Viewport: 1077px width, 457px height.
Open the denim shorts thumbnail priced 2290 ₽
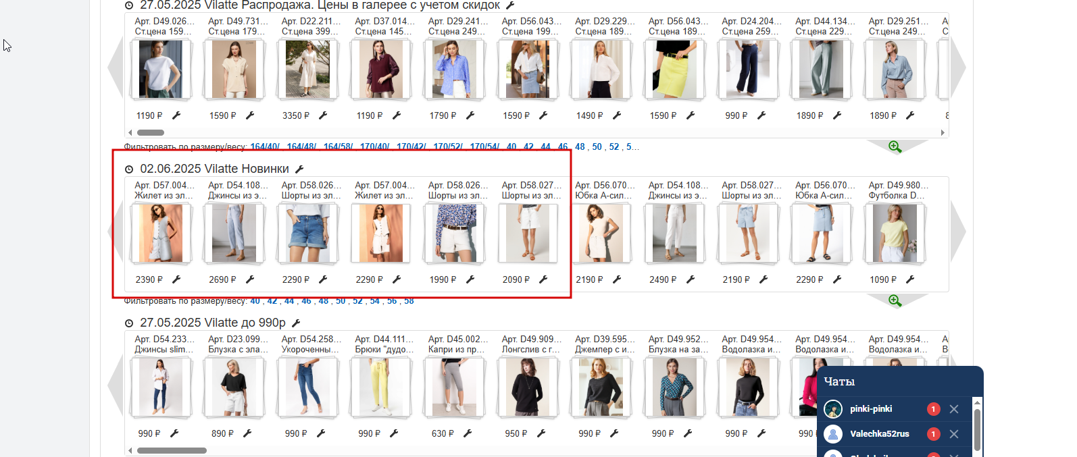pos(307,234)
